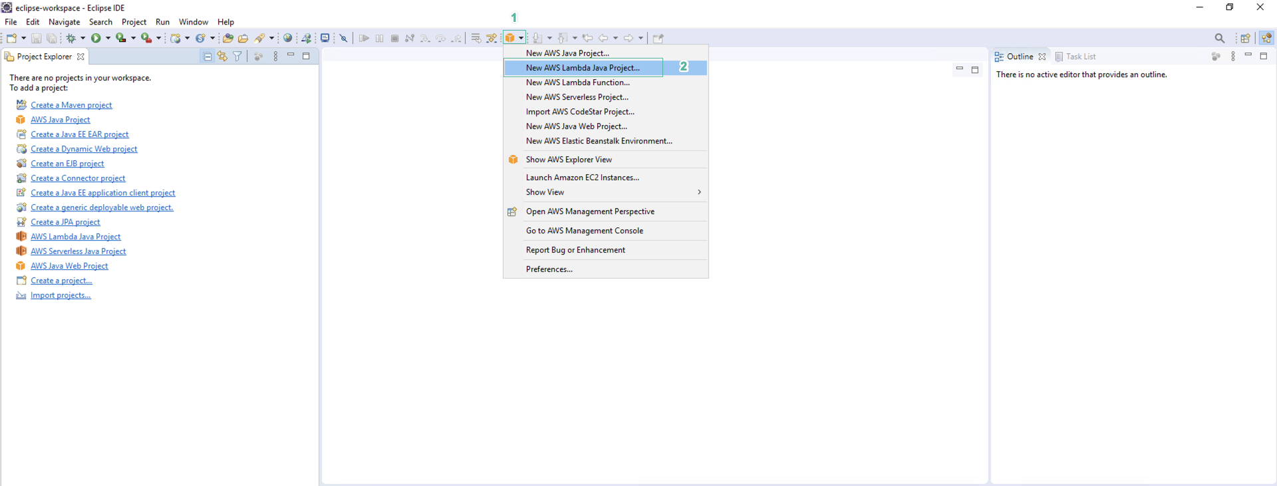
Task: Choose Launch Amazon EC2 Instances entry
Action: 606,178
